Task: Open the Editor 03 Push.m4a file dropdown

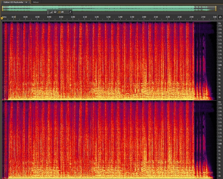Action: point(26,2)
